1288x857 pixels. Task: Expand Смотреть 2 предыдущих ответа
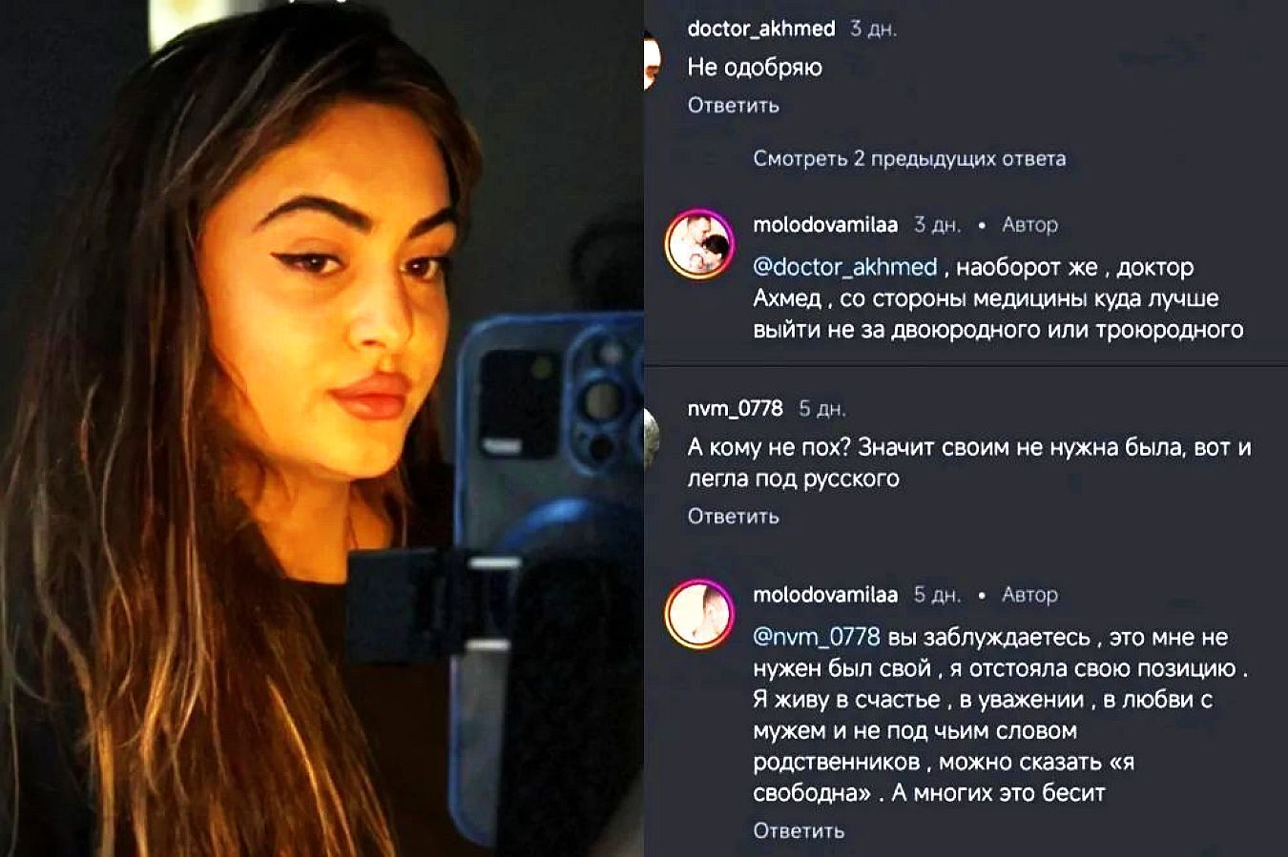point(909,158)
